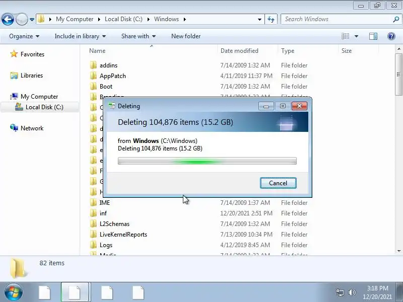Click the Deleting dialog title icon
This screenshot has width=403, height=302.
pyautogui.click(x=112, y=106)
